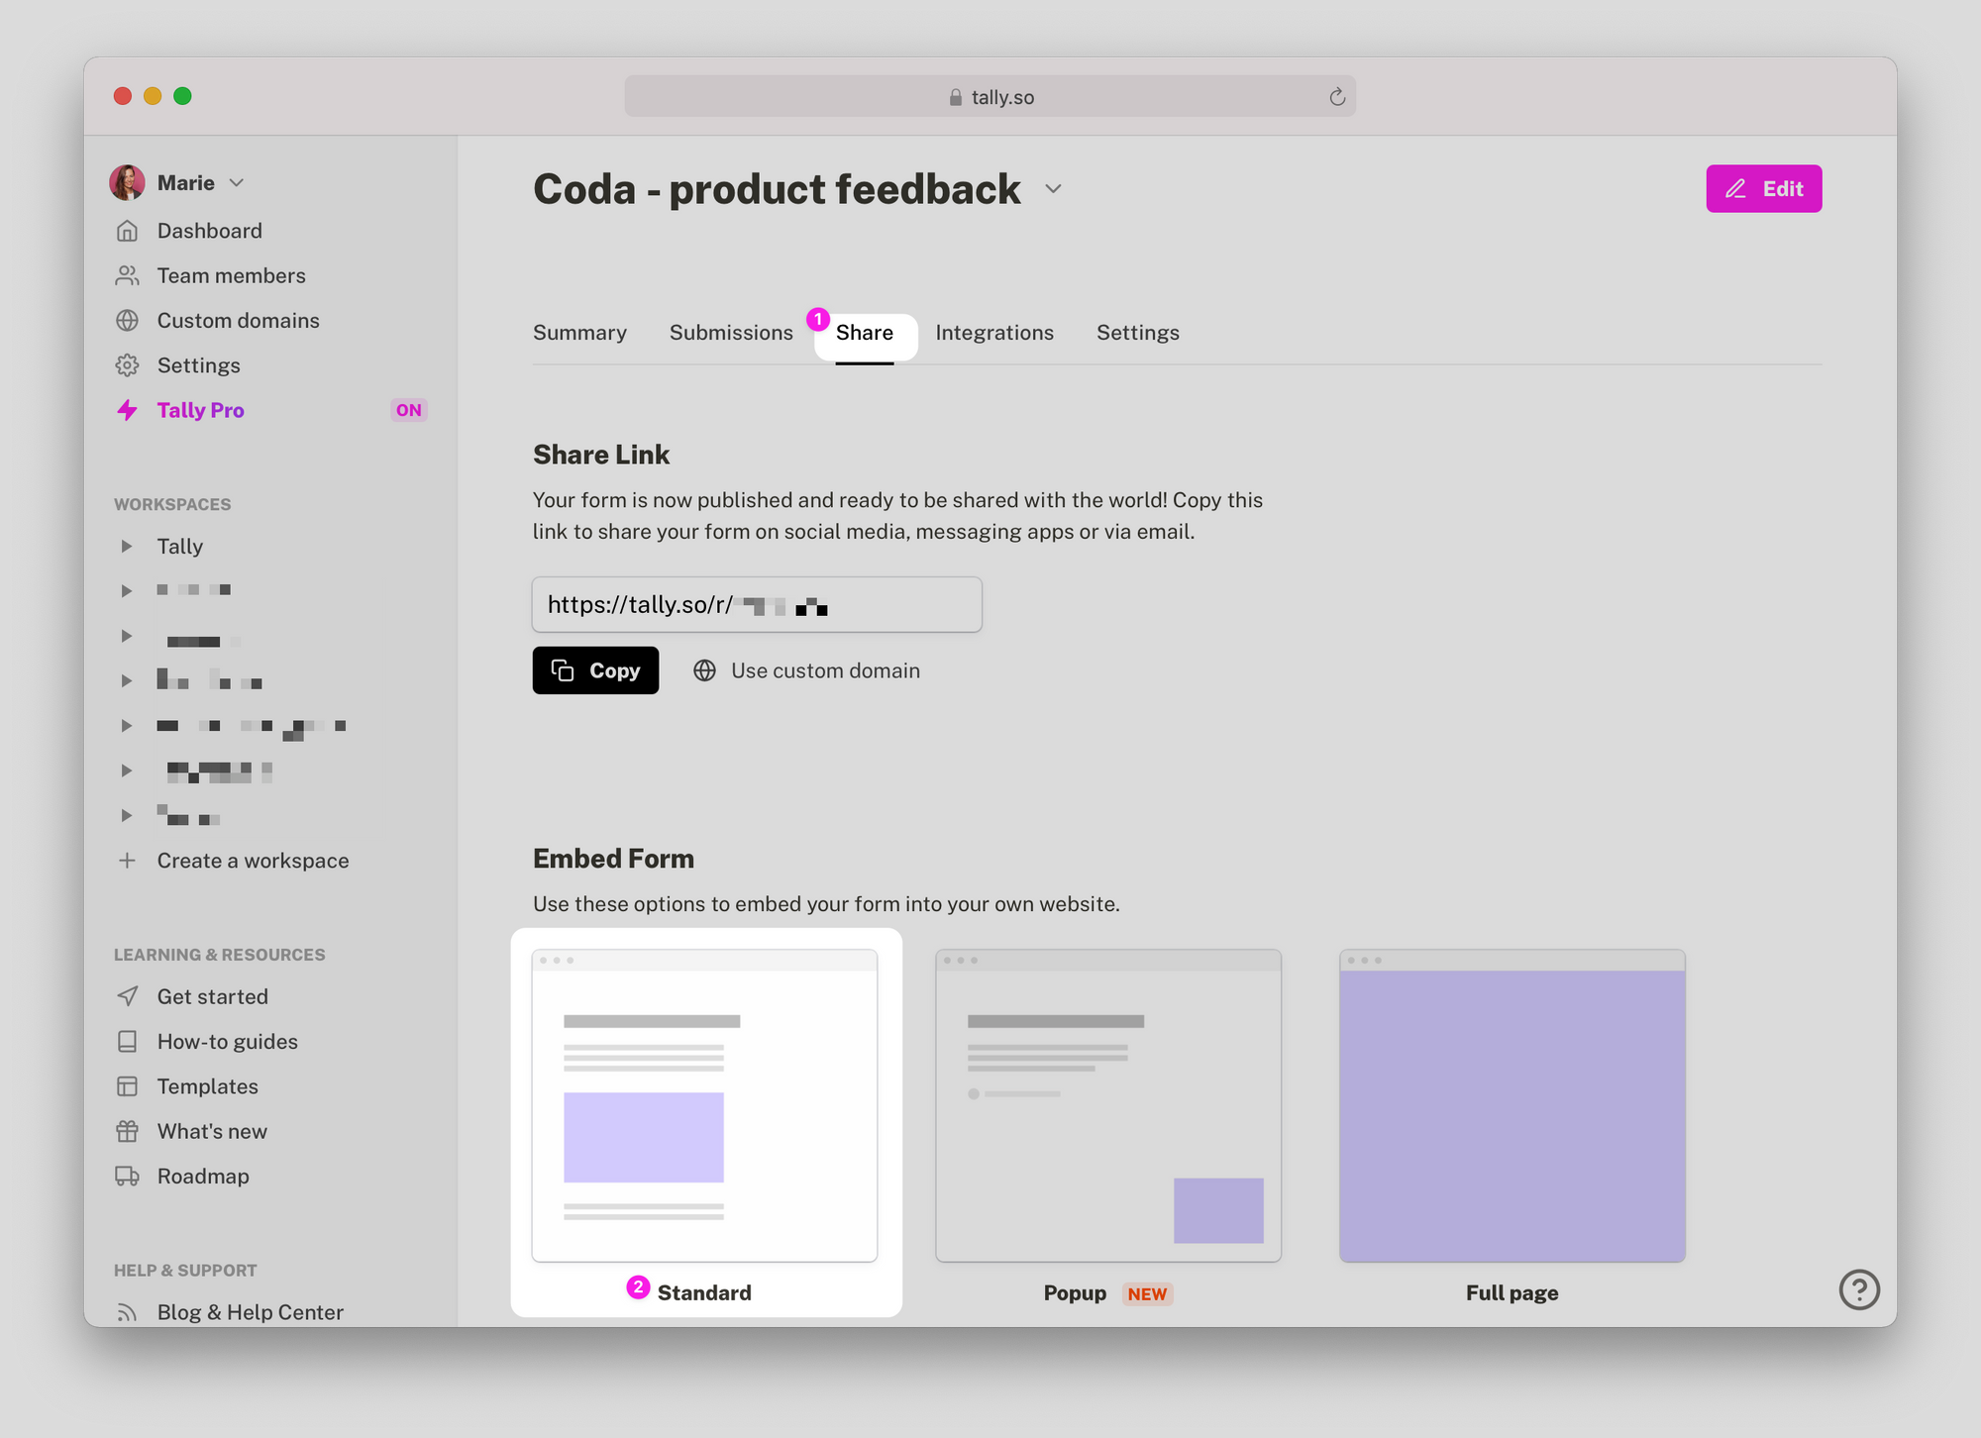
Task: Open Custom domains page
Action: pyautogui.click(x=238, y=321)
